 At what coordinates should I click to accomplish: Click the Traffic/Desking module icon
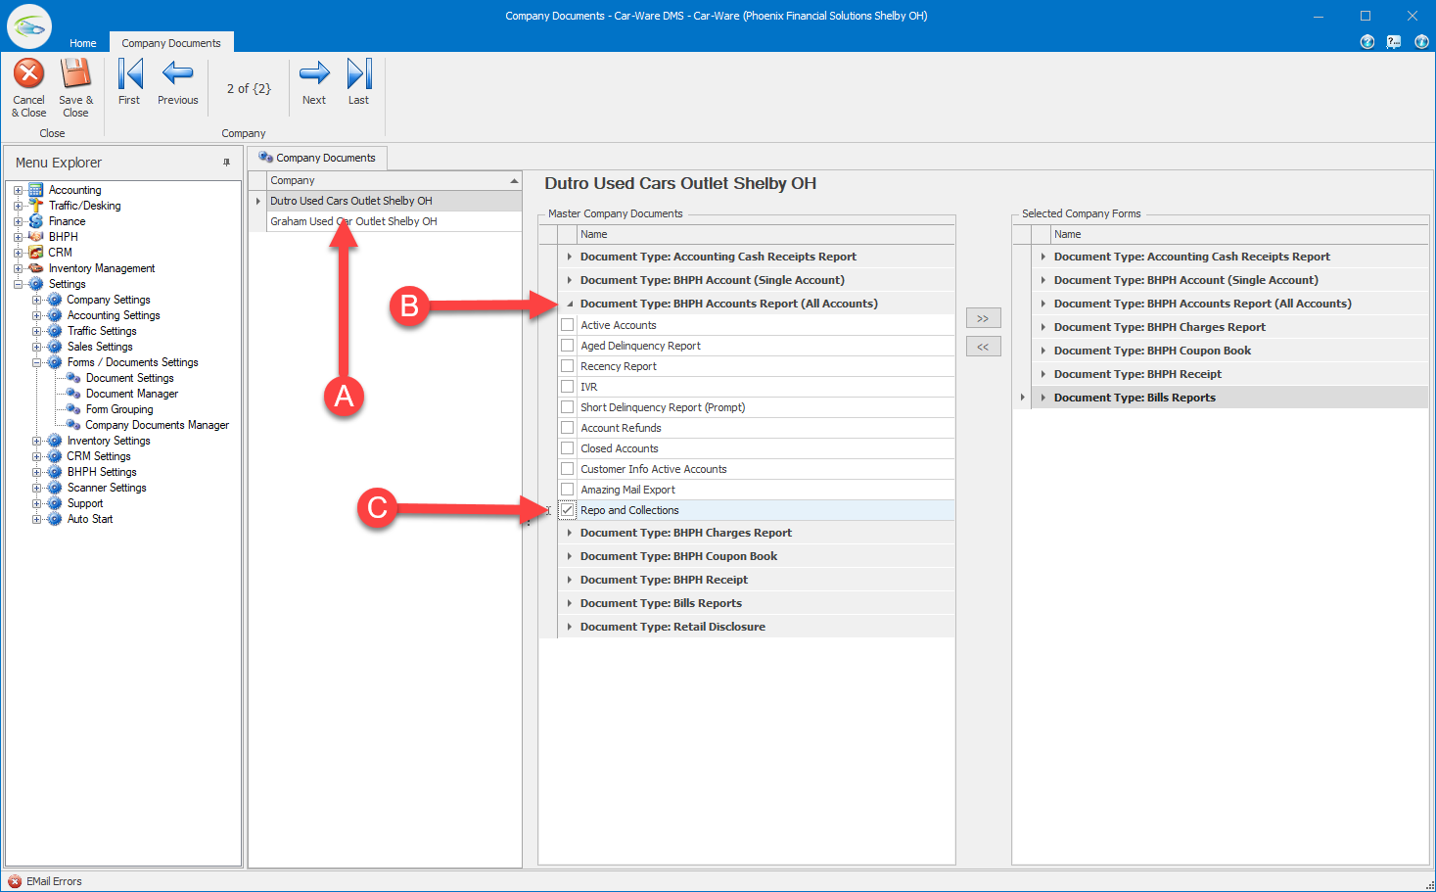coord(36,206)
